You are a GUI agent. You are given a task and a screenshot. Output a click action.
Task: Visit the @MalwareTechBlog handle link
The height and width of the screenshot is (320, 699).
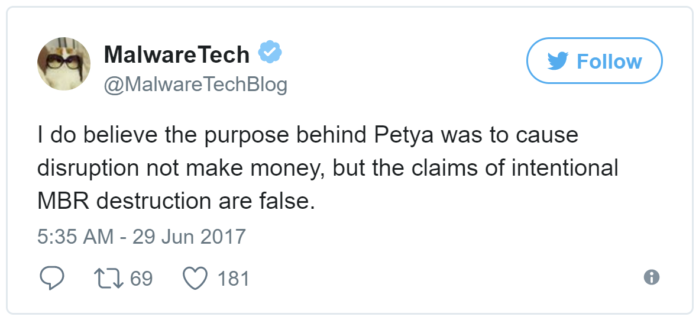click(x=195, y=85)
